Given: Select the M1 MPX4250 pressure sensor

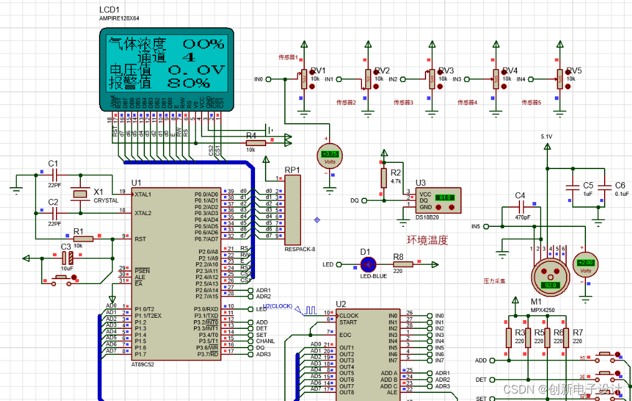Looking at the screenshot, I should tap(551, 276).
